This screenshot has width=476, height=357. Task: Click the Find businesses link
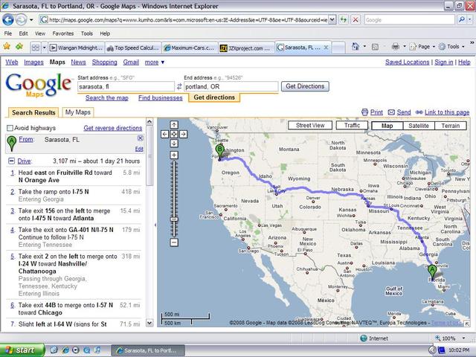(161, 97)
